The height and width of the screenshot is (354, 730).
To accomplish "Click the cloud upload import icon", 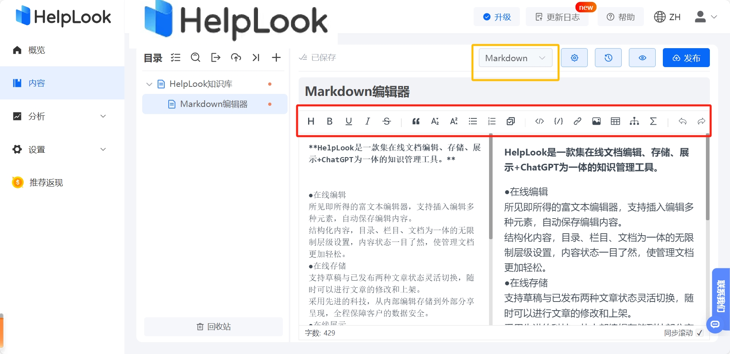I will (x=236, y=58).
